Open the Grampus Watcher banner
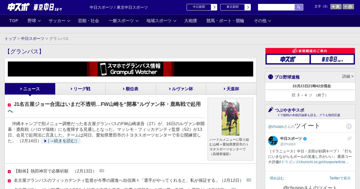This screenshot has width=360, height=189. click(x=130, y=69)
